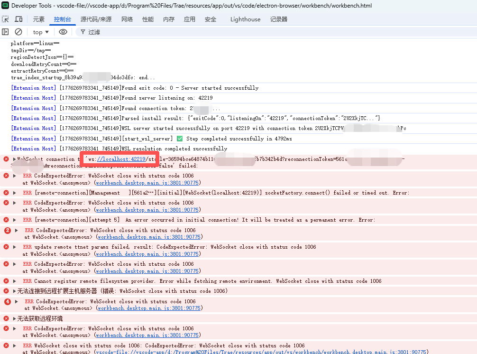Toggle the device toolbar icon
The width and height of the screenshot is (477, 354).
(18, 19)
